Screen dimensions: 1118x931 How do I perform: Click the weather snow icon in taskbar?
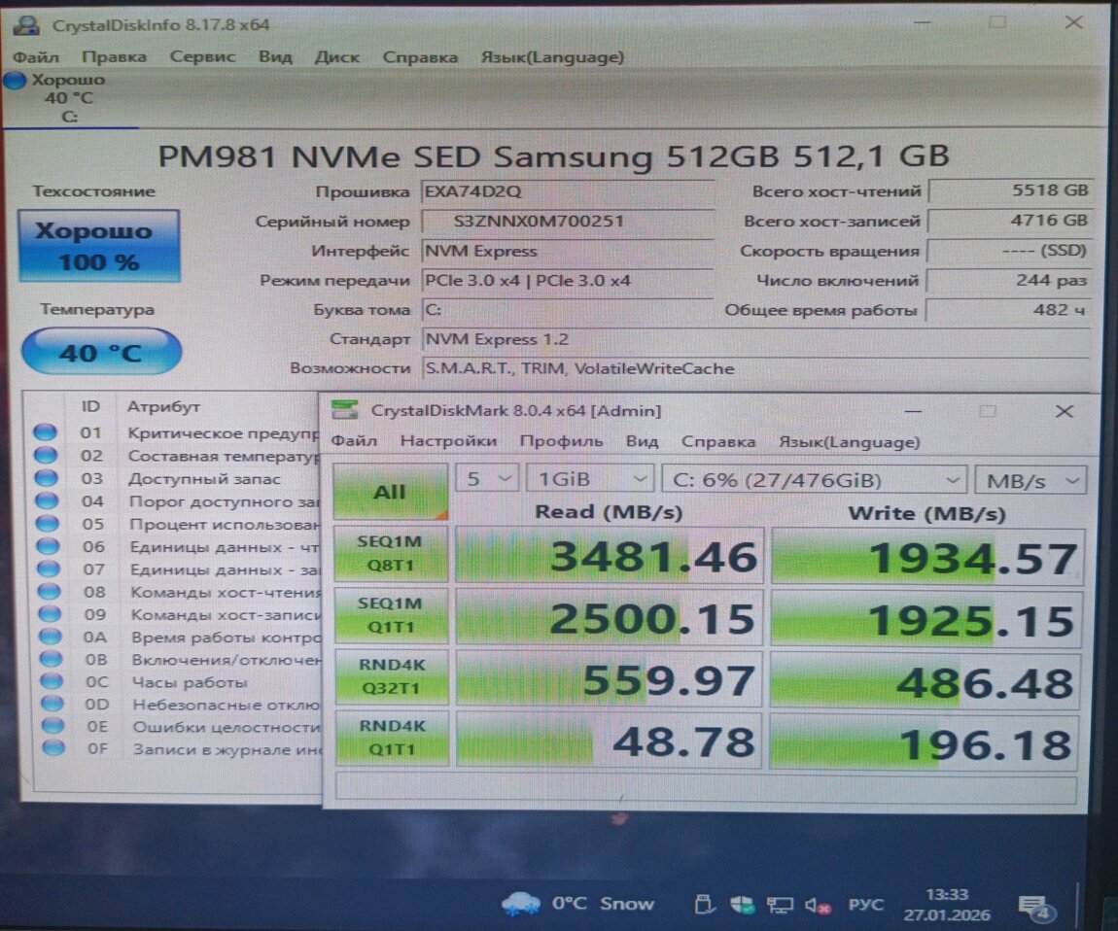[520, 904]
